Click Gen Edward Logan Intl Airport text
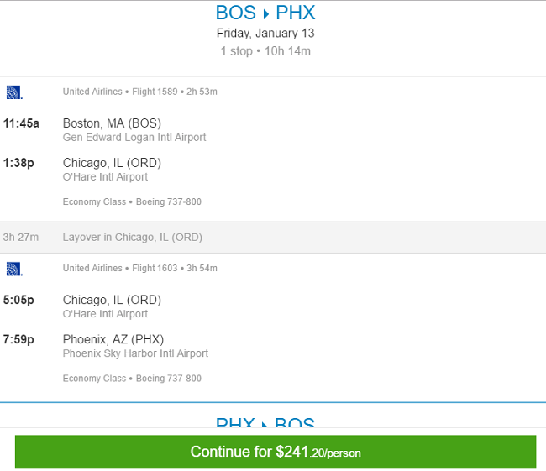This screenshot has width=546, height=471. point(134,138)
